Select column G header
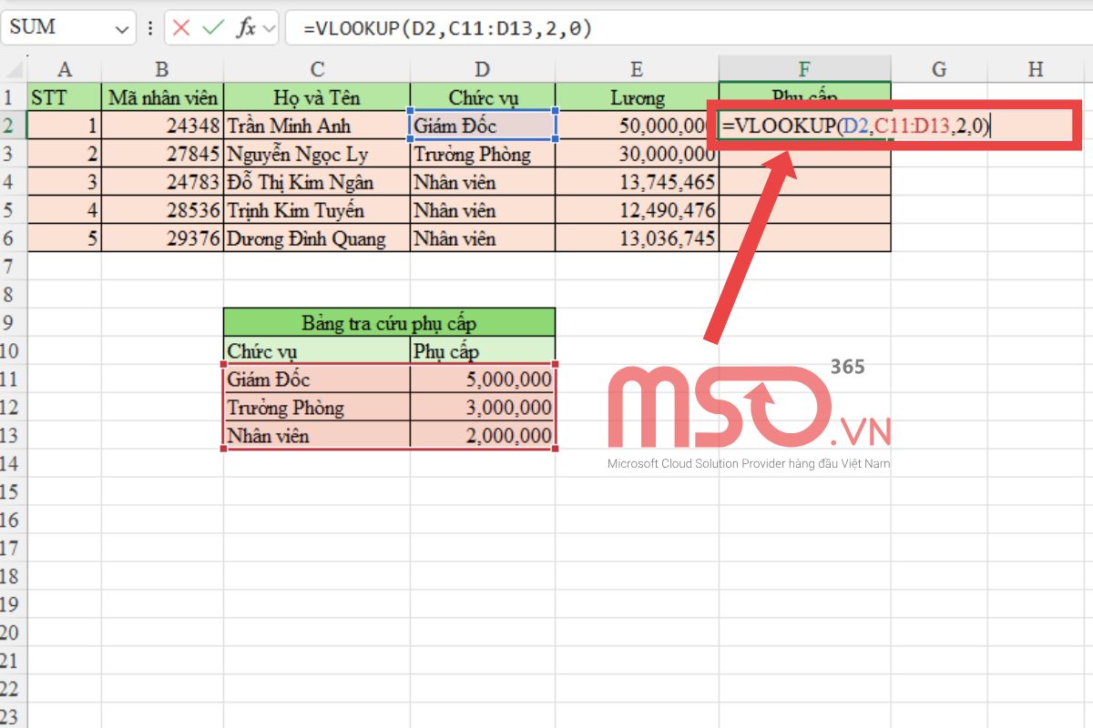The width and height of the screenshot is (1093, 728). click(x=939, y=69)
